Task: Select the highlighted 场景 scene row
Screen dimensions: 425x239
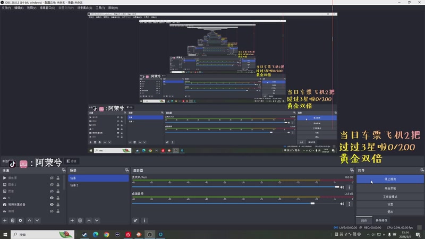Action: pyautogui.click(x=98, y=178)
